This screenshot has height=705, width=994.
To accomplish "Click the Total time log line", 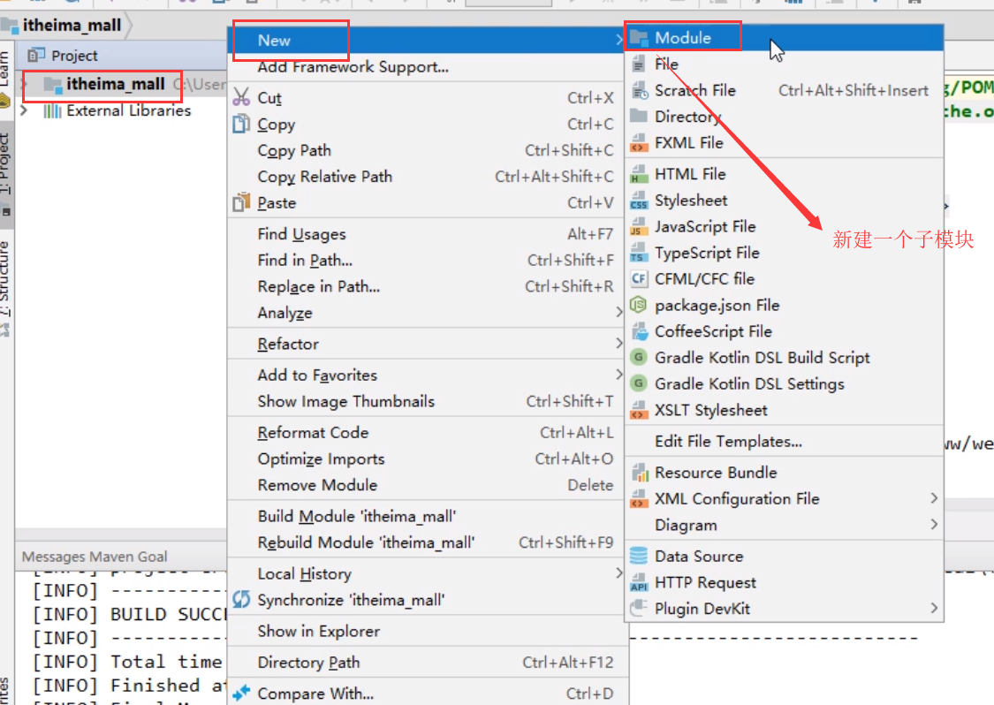I will tap(127, 661).
